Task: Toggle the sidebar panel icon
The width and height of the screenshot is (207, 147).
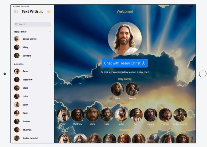Action: 16,11
